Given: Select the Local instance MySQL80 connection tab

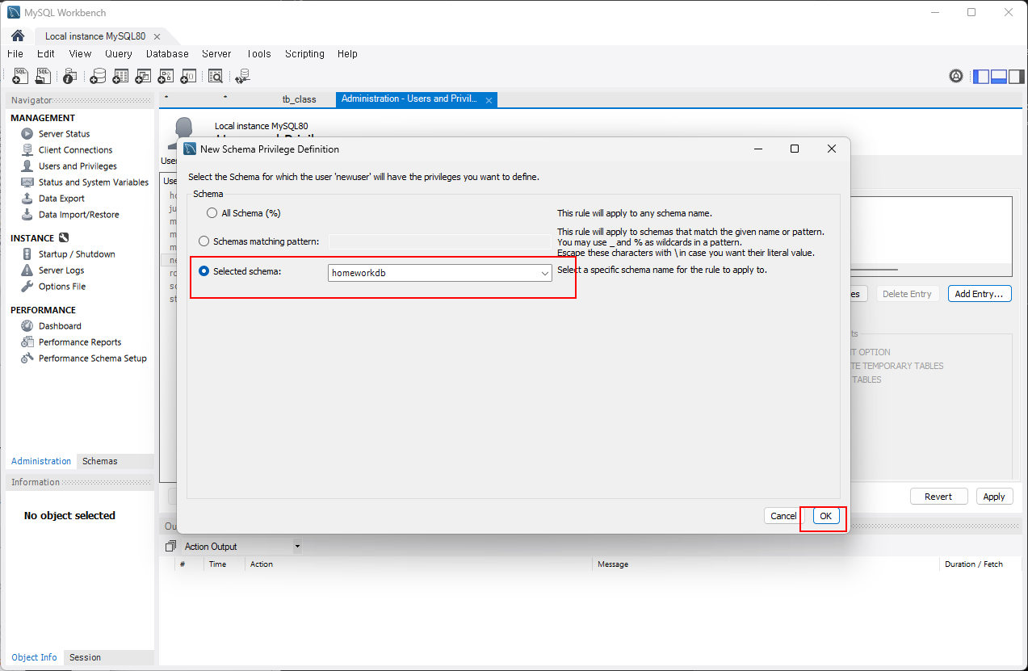Looking at the screenshot, I should tap(95, 36).
